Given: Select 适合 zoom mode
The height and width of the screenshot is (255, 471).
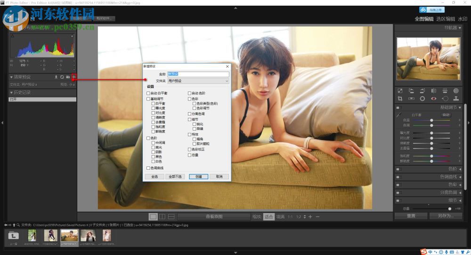Looking at the screenshot, I should [x=269, y=216].
